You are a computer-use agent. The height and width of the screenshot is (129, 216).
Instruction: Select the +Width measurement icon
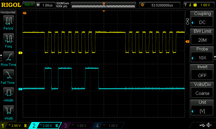(9, 93)
